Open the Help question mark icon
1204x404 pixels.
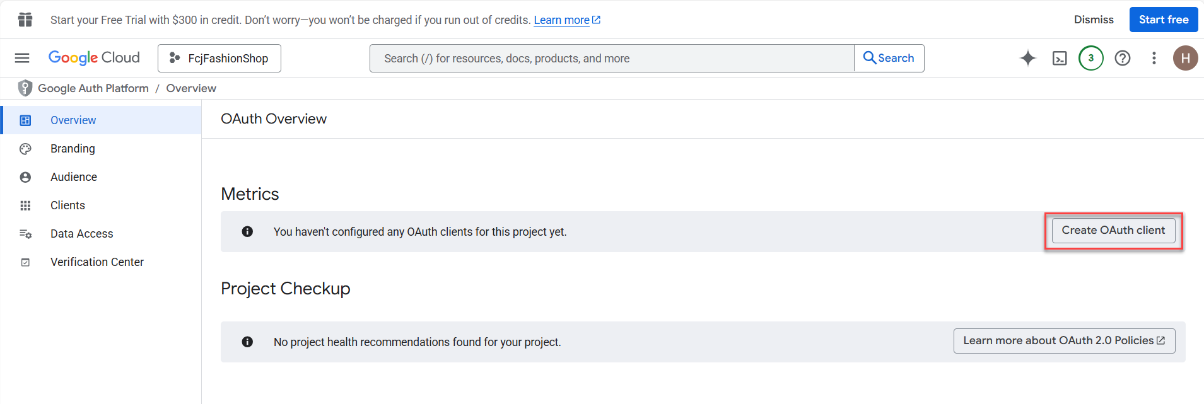coord(1123,58)
